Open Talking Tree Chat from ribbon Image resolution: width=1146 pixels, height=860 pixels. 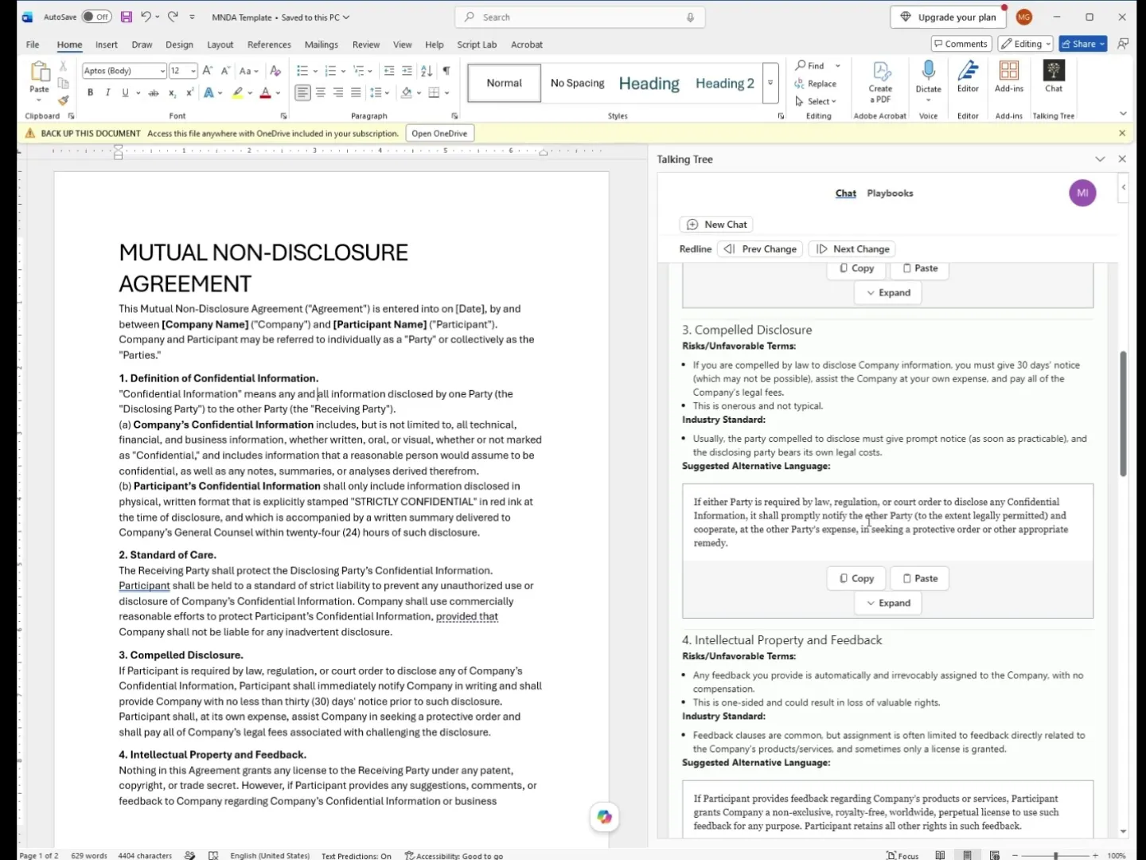tap(1054, 77)
